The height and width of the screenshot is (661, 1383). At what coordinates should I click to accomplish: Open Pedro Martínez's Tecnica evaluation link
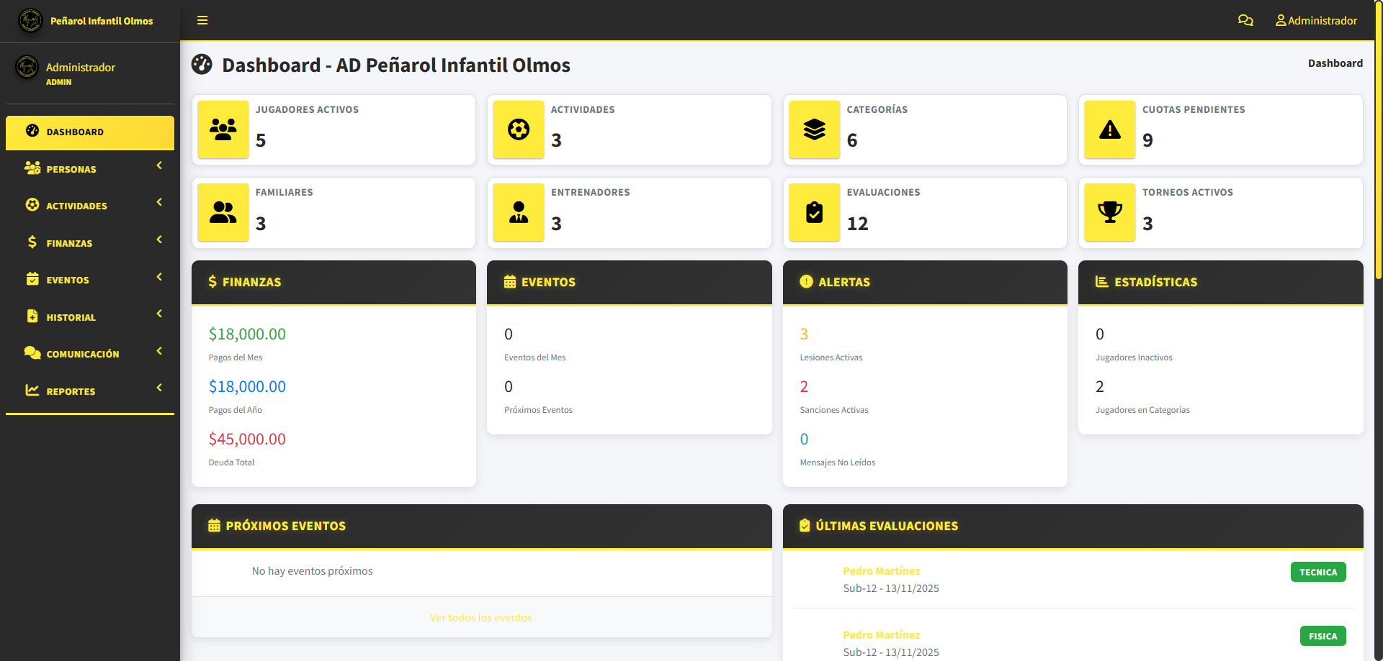tap(881, 571)
